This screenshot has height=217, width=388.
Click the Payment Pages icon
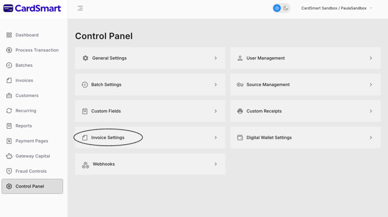[x=9, y=141]
